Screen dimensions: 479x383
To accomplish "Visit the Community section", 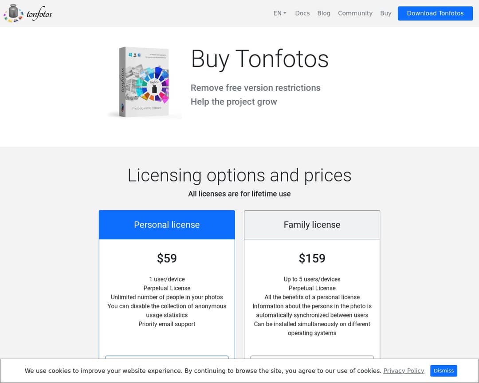I will click(x=355, y=13).
